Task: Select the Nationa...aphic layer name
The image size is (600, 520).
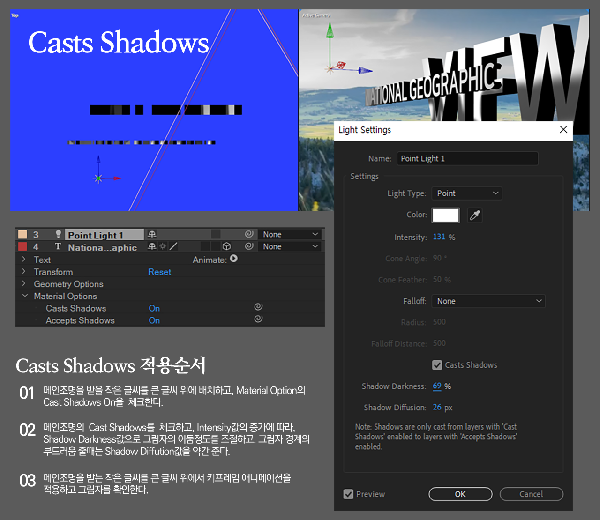Action: point(102,247)
